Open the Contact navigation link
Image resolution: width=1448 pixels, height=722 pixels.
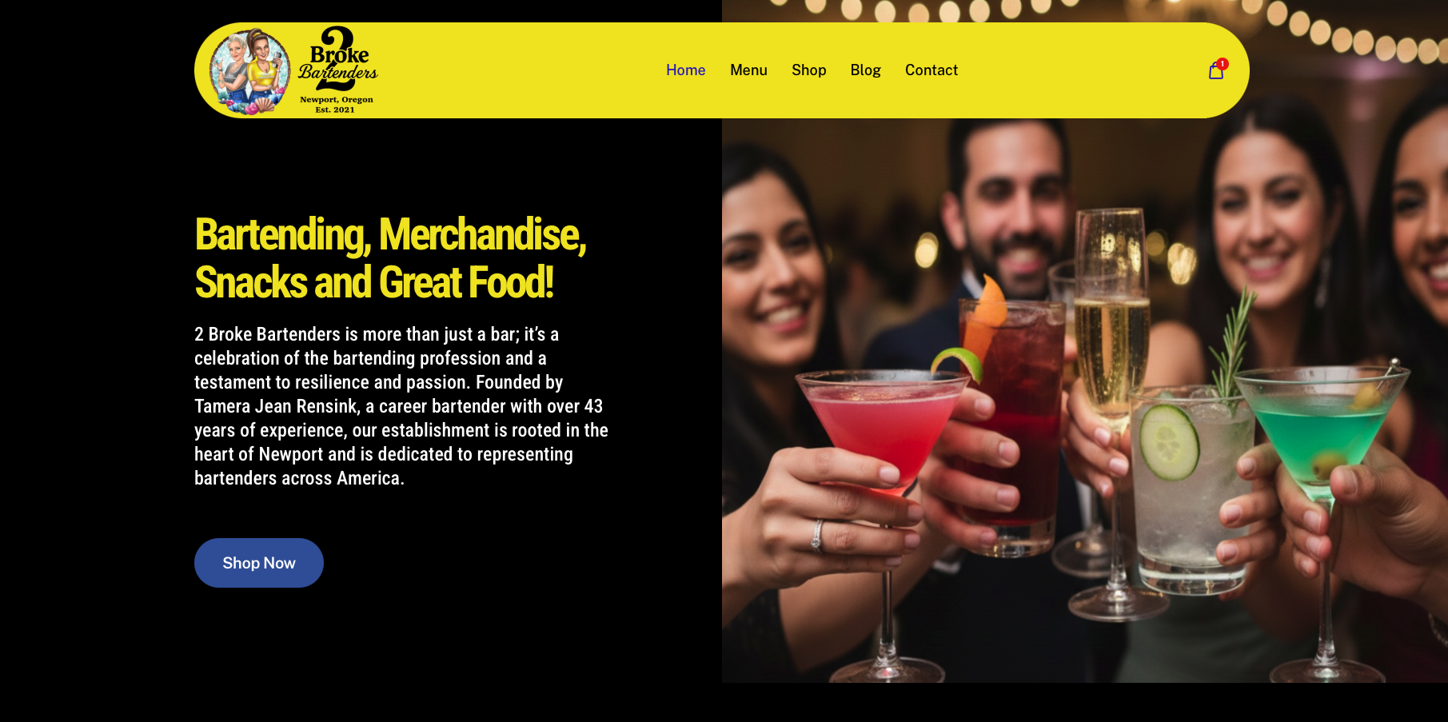(x=931, y=70)
